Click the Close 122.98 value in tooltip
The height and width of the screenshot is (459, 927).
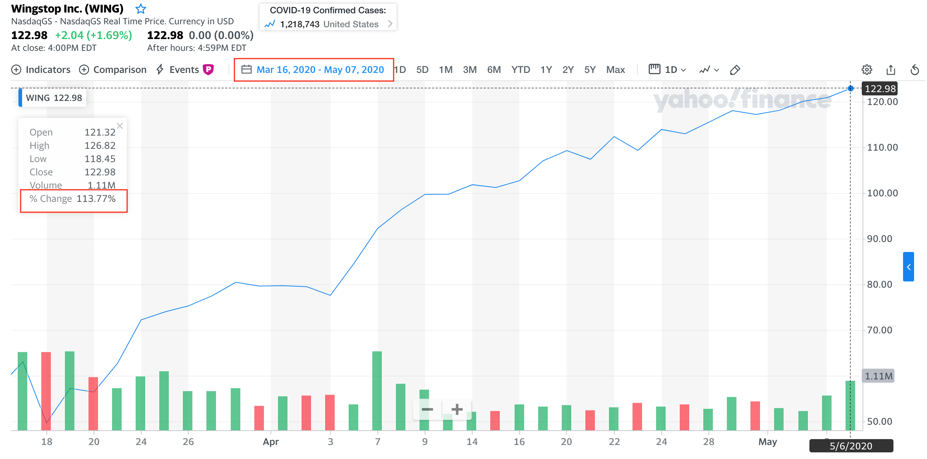pos(100,172)
